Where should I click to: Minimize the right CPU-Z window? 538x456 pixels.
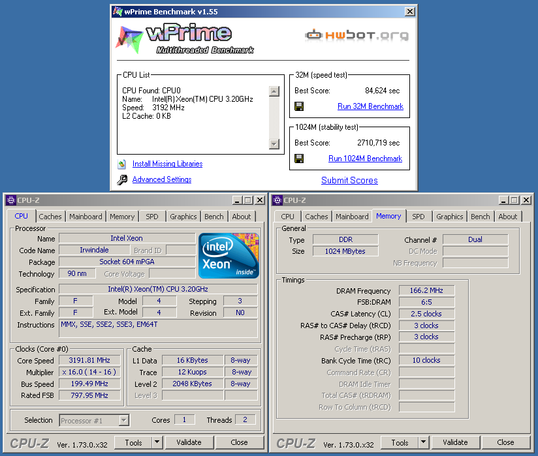point(503,200)
